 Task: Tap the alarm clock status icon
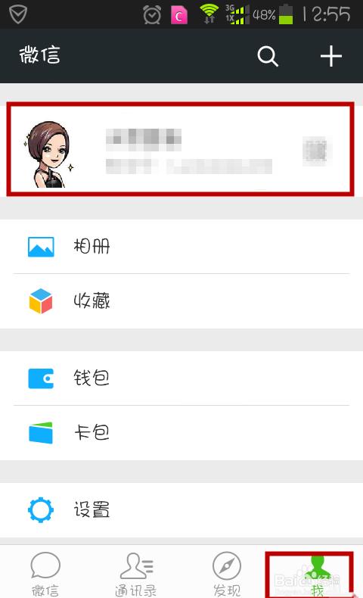click(x=152, y=15)
